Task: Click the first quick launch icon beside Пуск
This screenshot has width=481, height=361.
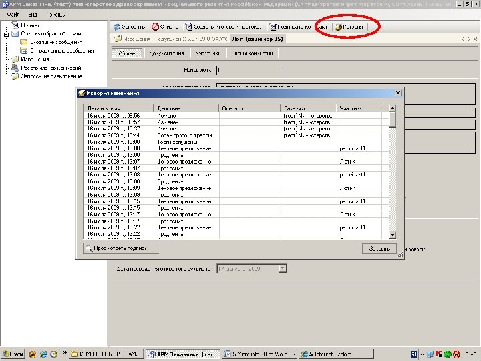Action: 32,354
